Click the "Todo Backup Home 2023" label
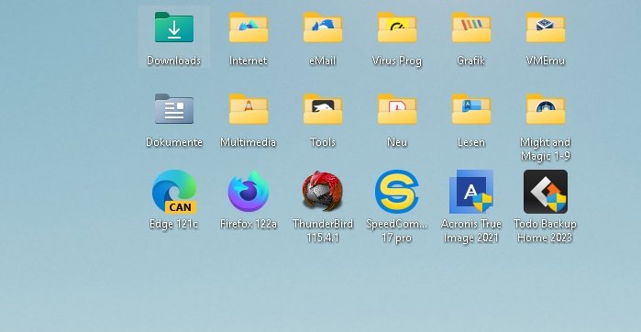 coord(545,230)
